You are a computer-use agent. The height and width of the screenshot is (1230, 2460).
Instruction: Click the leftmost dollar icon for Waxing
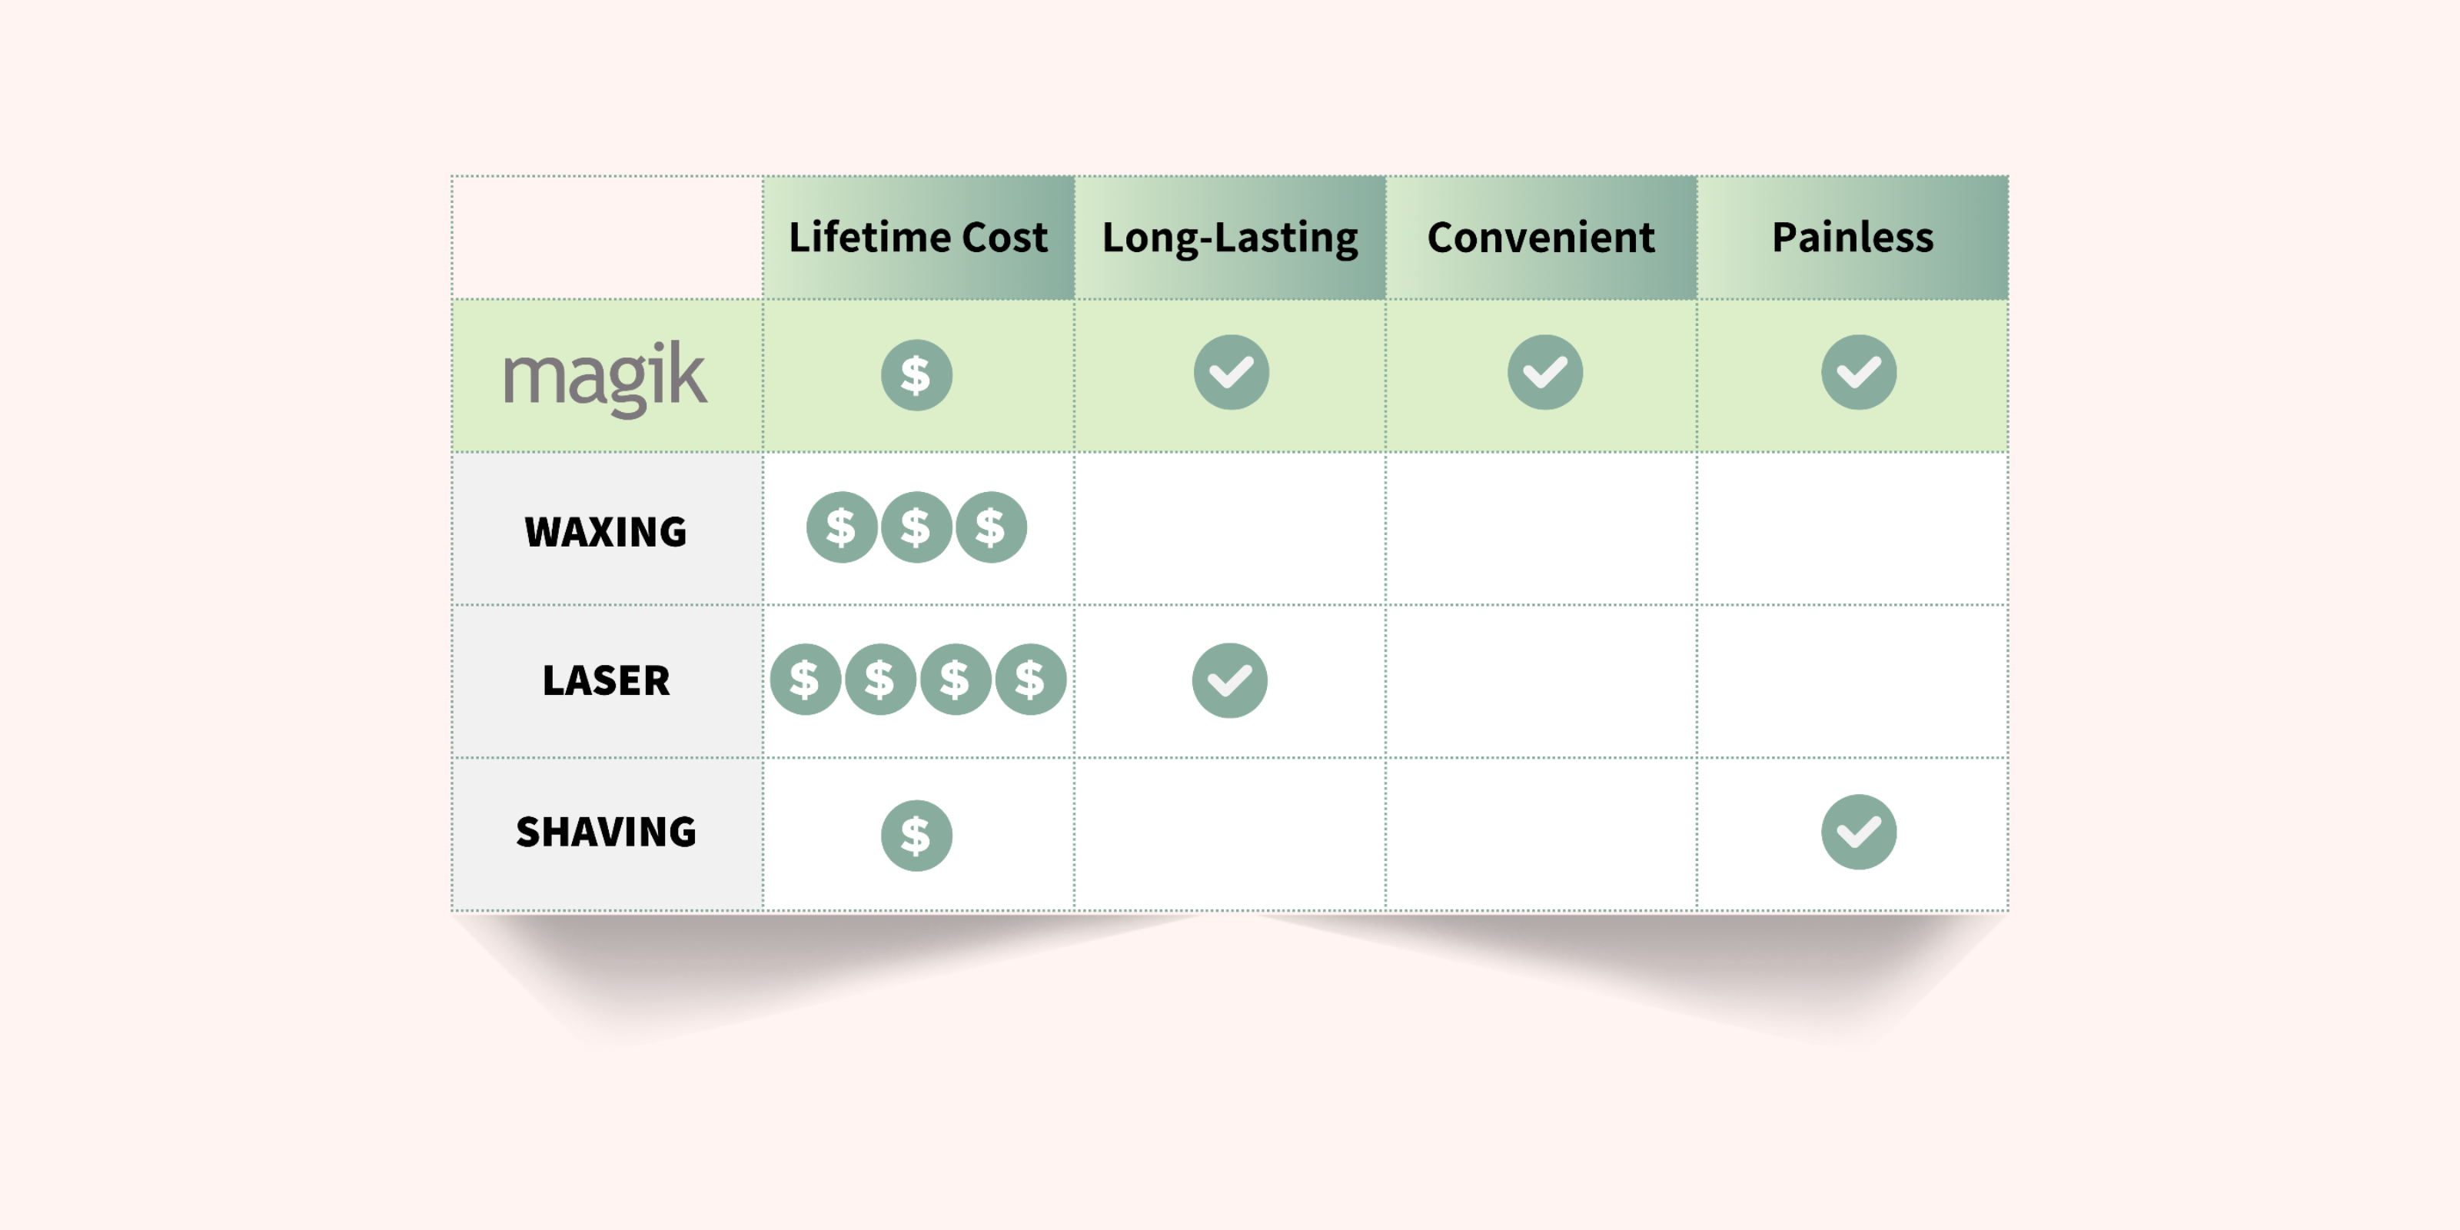[841, 527]
